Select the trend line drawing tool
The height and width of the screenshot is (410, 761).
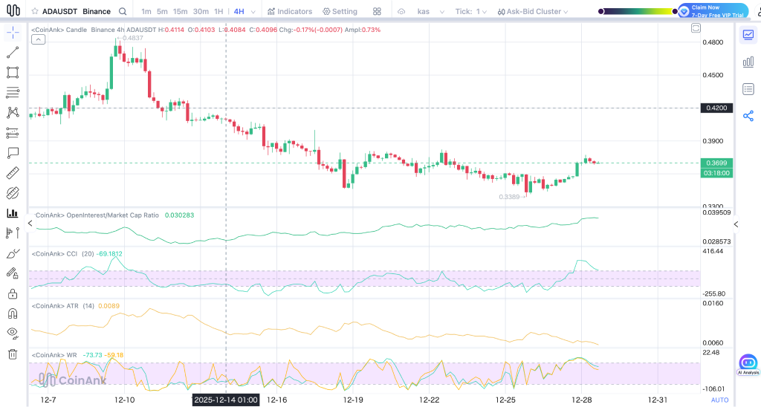point(13,53)
